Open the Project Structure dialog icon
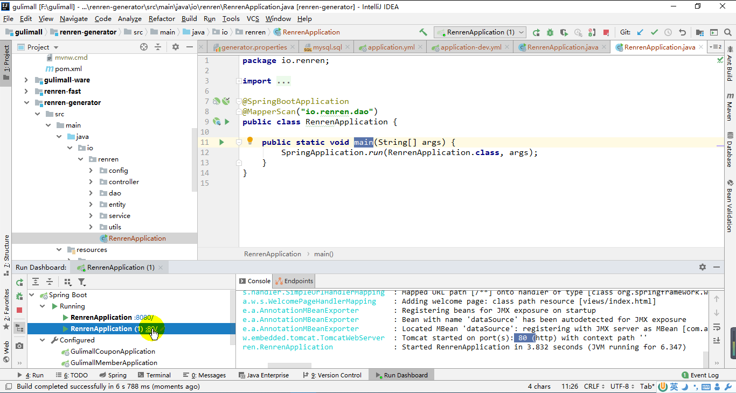 point(700,32)
